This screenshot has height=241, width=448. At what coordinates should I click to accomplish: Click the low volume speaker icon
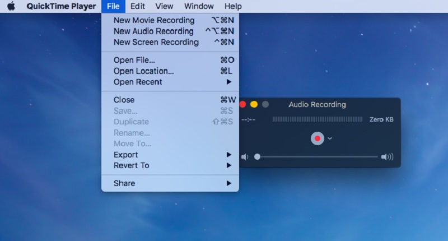coord(245,157)
